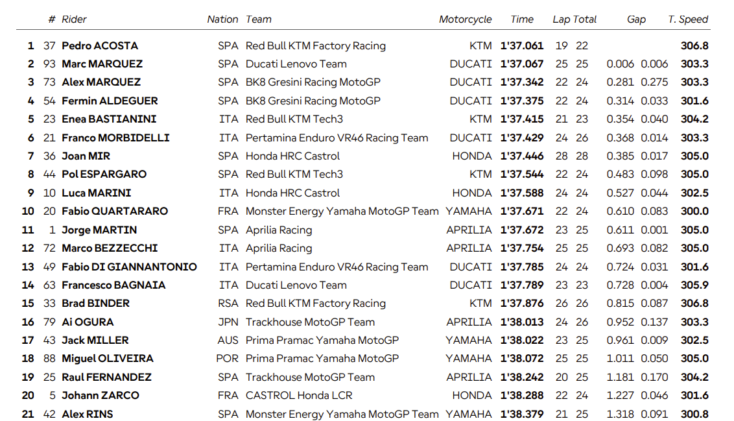The height and width of the screenshot is (421, 734).
Task: Click the lap time 1'37.375
Action: [x=522, y=101]
